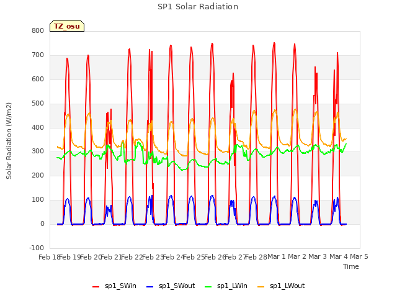This screenshot has width=397, height=298.
Task: Click the Mar 3 x-axis label
Action: [x=318, y=256]
